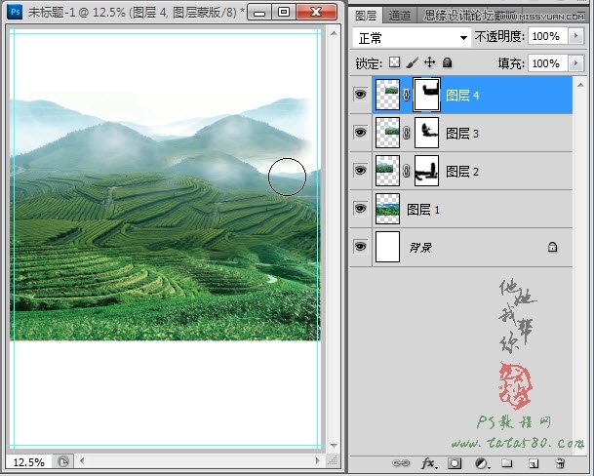Select the 图层 2 image thumbnail
The image size is (594, 476).
(387, 171)
